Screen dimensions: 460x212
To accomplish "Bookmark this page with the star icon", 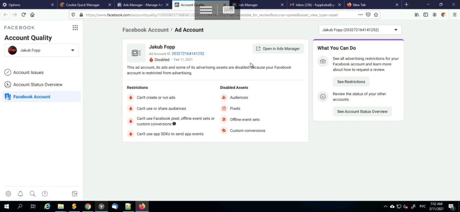I will click(x=376, y=15).
